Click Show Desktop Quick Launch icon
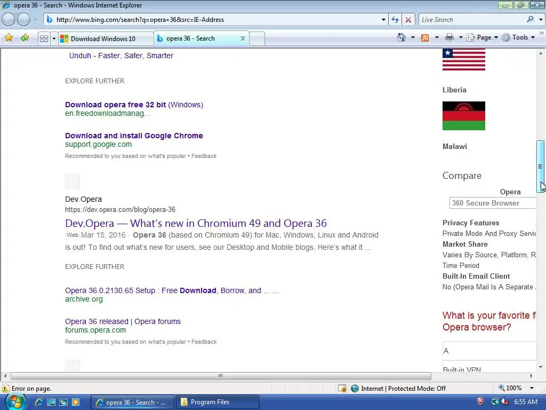Image resolution: width=546 pixels, height=410 pixels. 51,402
